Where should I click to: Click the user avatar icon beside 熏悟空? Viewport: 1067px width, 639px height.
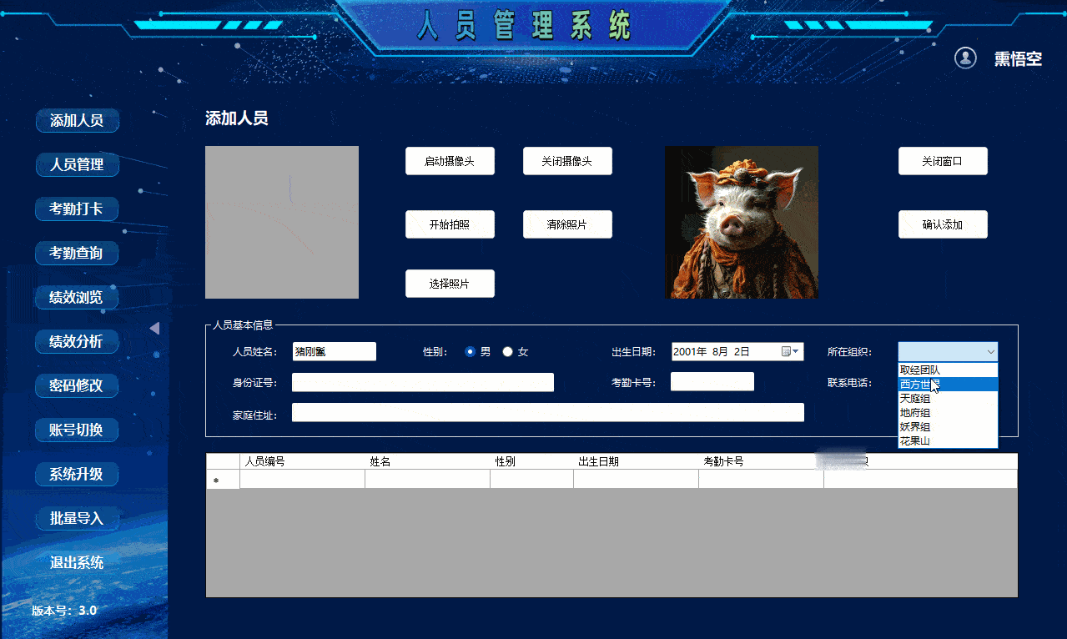(965, 58)
